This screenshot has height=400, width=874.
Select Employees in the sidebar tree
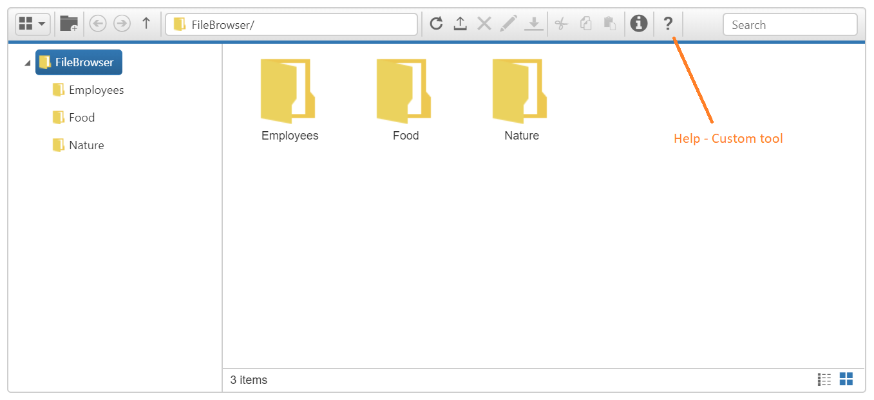(96, 89)
